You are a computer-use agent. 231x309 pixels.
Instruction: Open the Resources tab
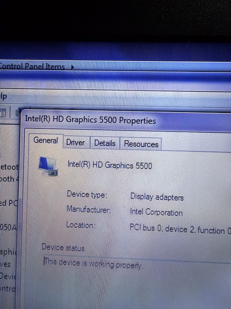(x=141, y=144)
